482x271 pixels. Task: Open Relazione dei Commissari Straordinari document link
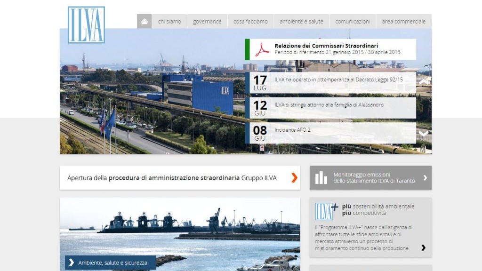point(327,46)
